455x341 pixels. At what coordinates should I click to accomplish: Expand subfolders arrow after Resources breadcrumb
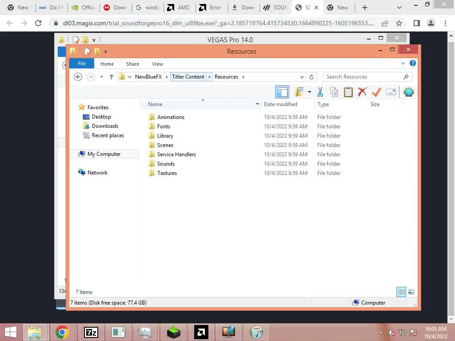[x=243, y=77]
